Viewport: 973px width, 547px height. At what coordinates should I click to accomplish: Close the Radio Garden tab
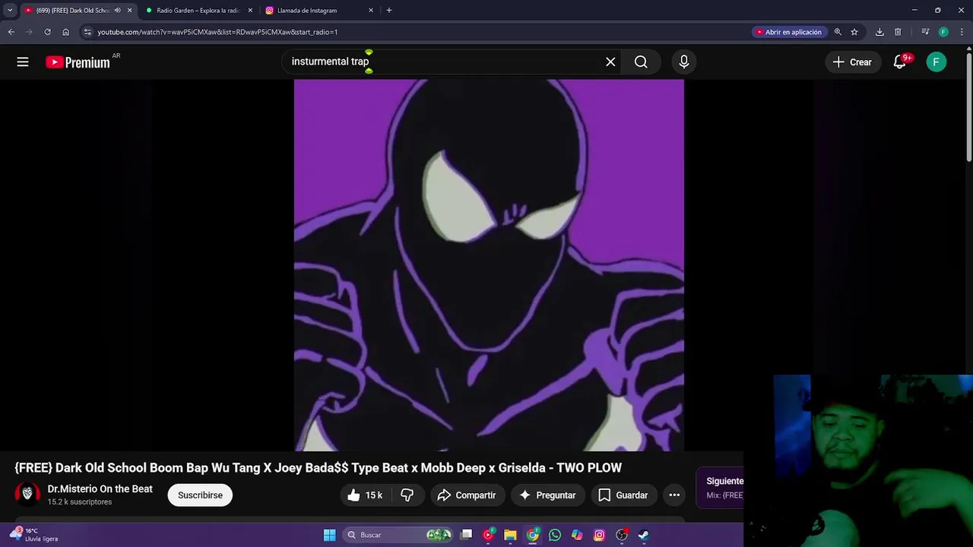coord(250,11)
